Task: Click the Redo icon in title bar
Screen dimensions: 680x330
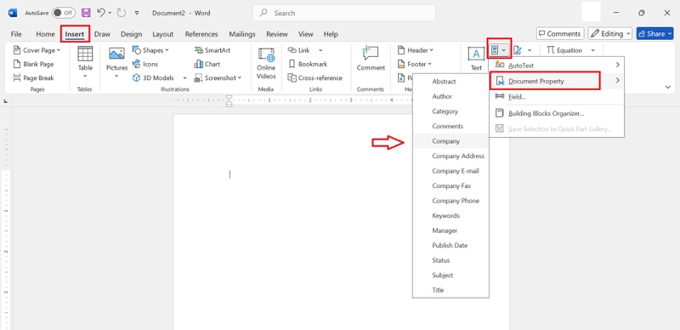Action: coord(122,13)
